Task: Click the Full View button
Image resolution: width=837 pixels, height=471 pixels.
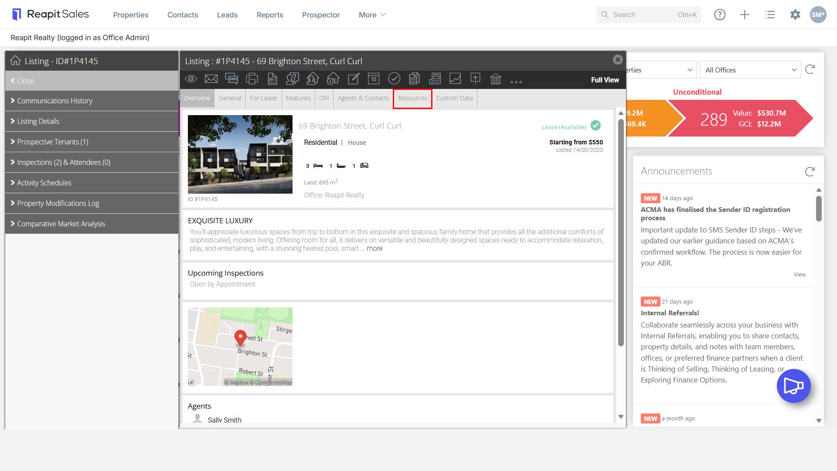Action: click(605, 80)
